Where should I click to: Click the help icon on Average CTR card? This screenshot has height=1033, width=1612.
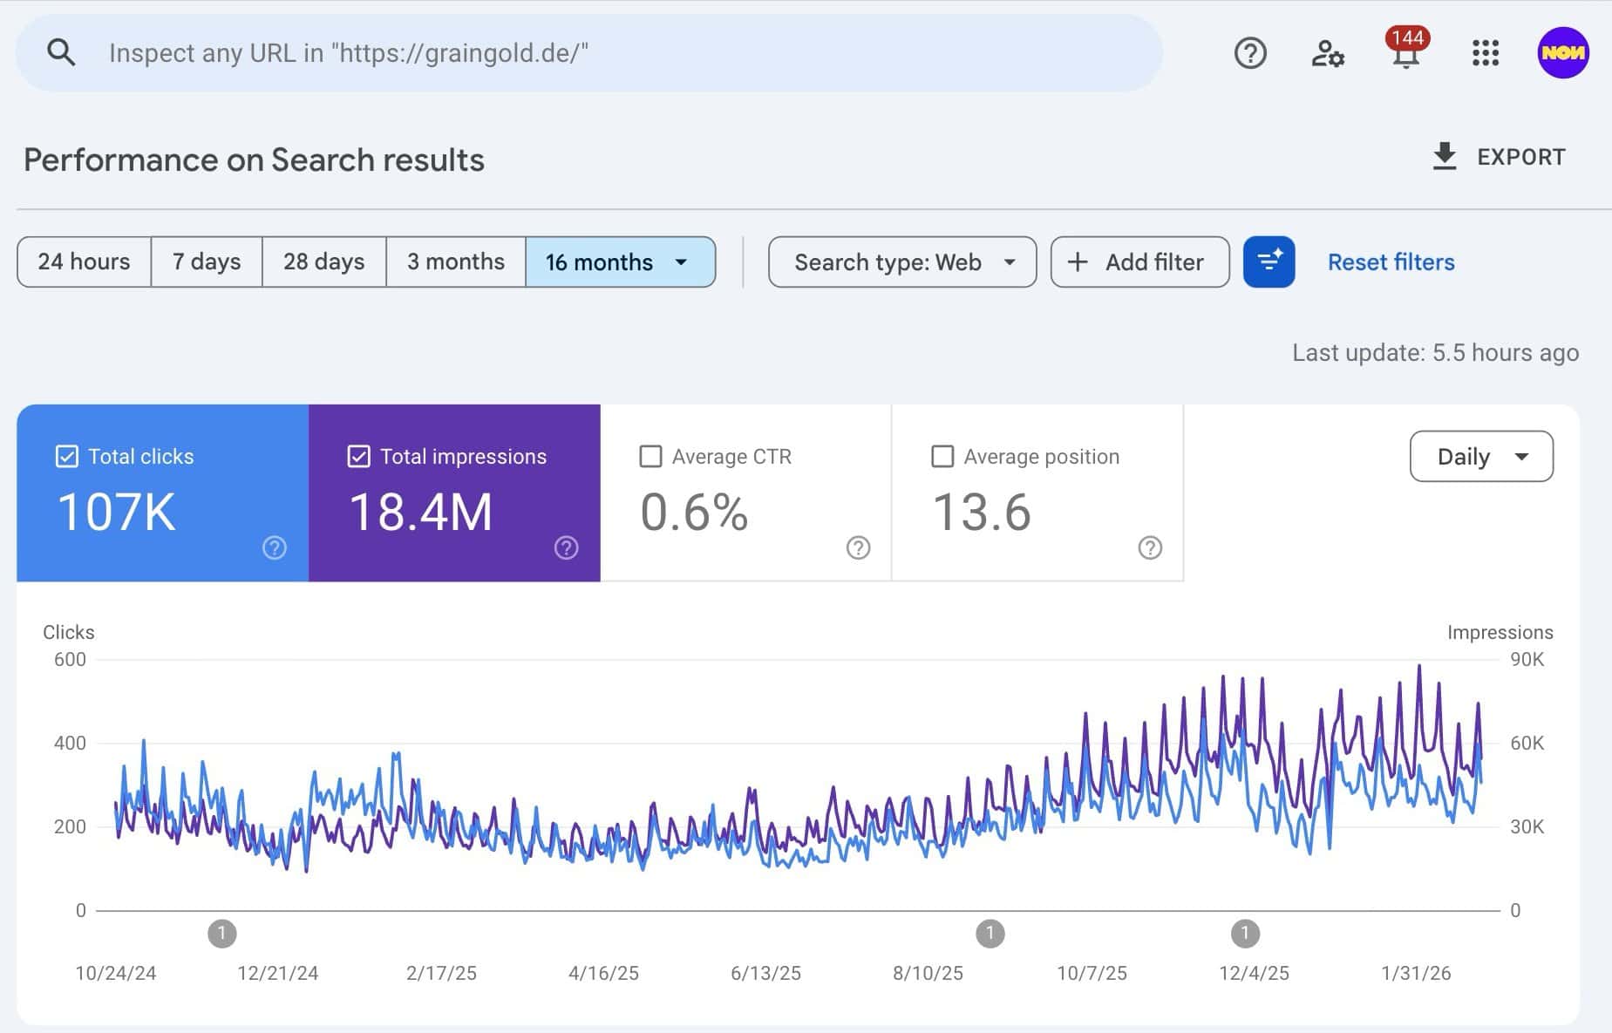(x=859, y=547)
